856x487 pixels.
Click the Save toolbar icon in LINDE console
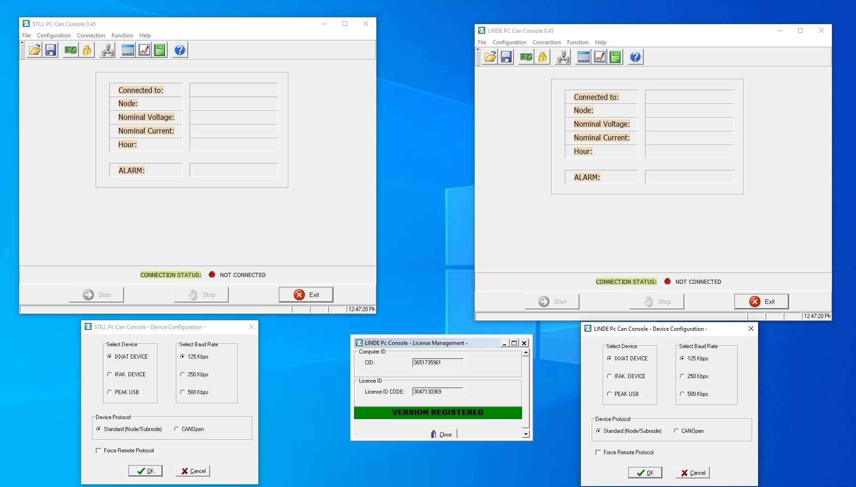click(x=506, y=56)
